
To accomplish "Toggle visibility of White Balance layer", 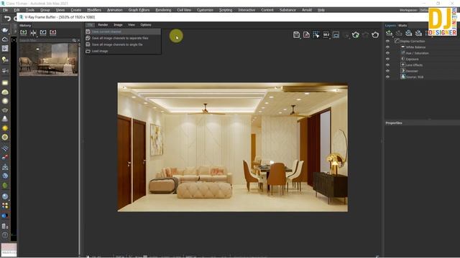I will 387,47.
